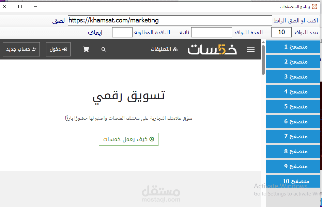This screenshot has height=207, width=322.
Task: Click the scrollbar up arrow
Action: pos(263,42)
